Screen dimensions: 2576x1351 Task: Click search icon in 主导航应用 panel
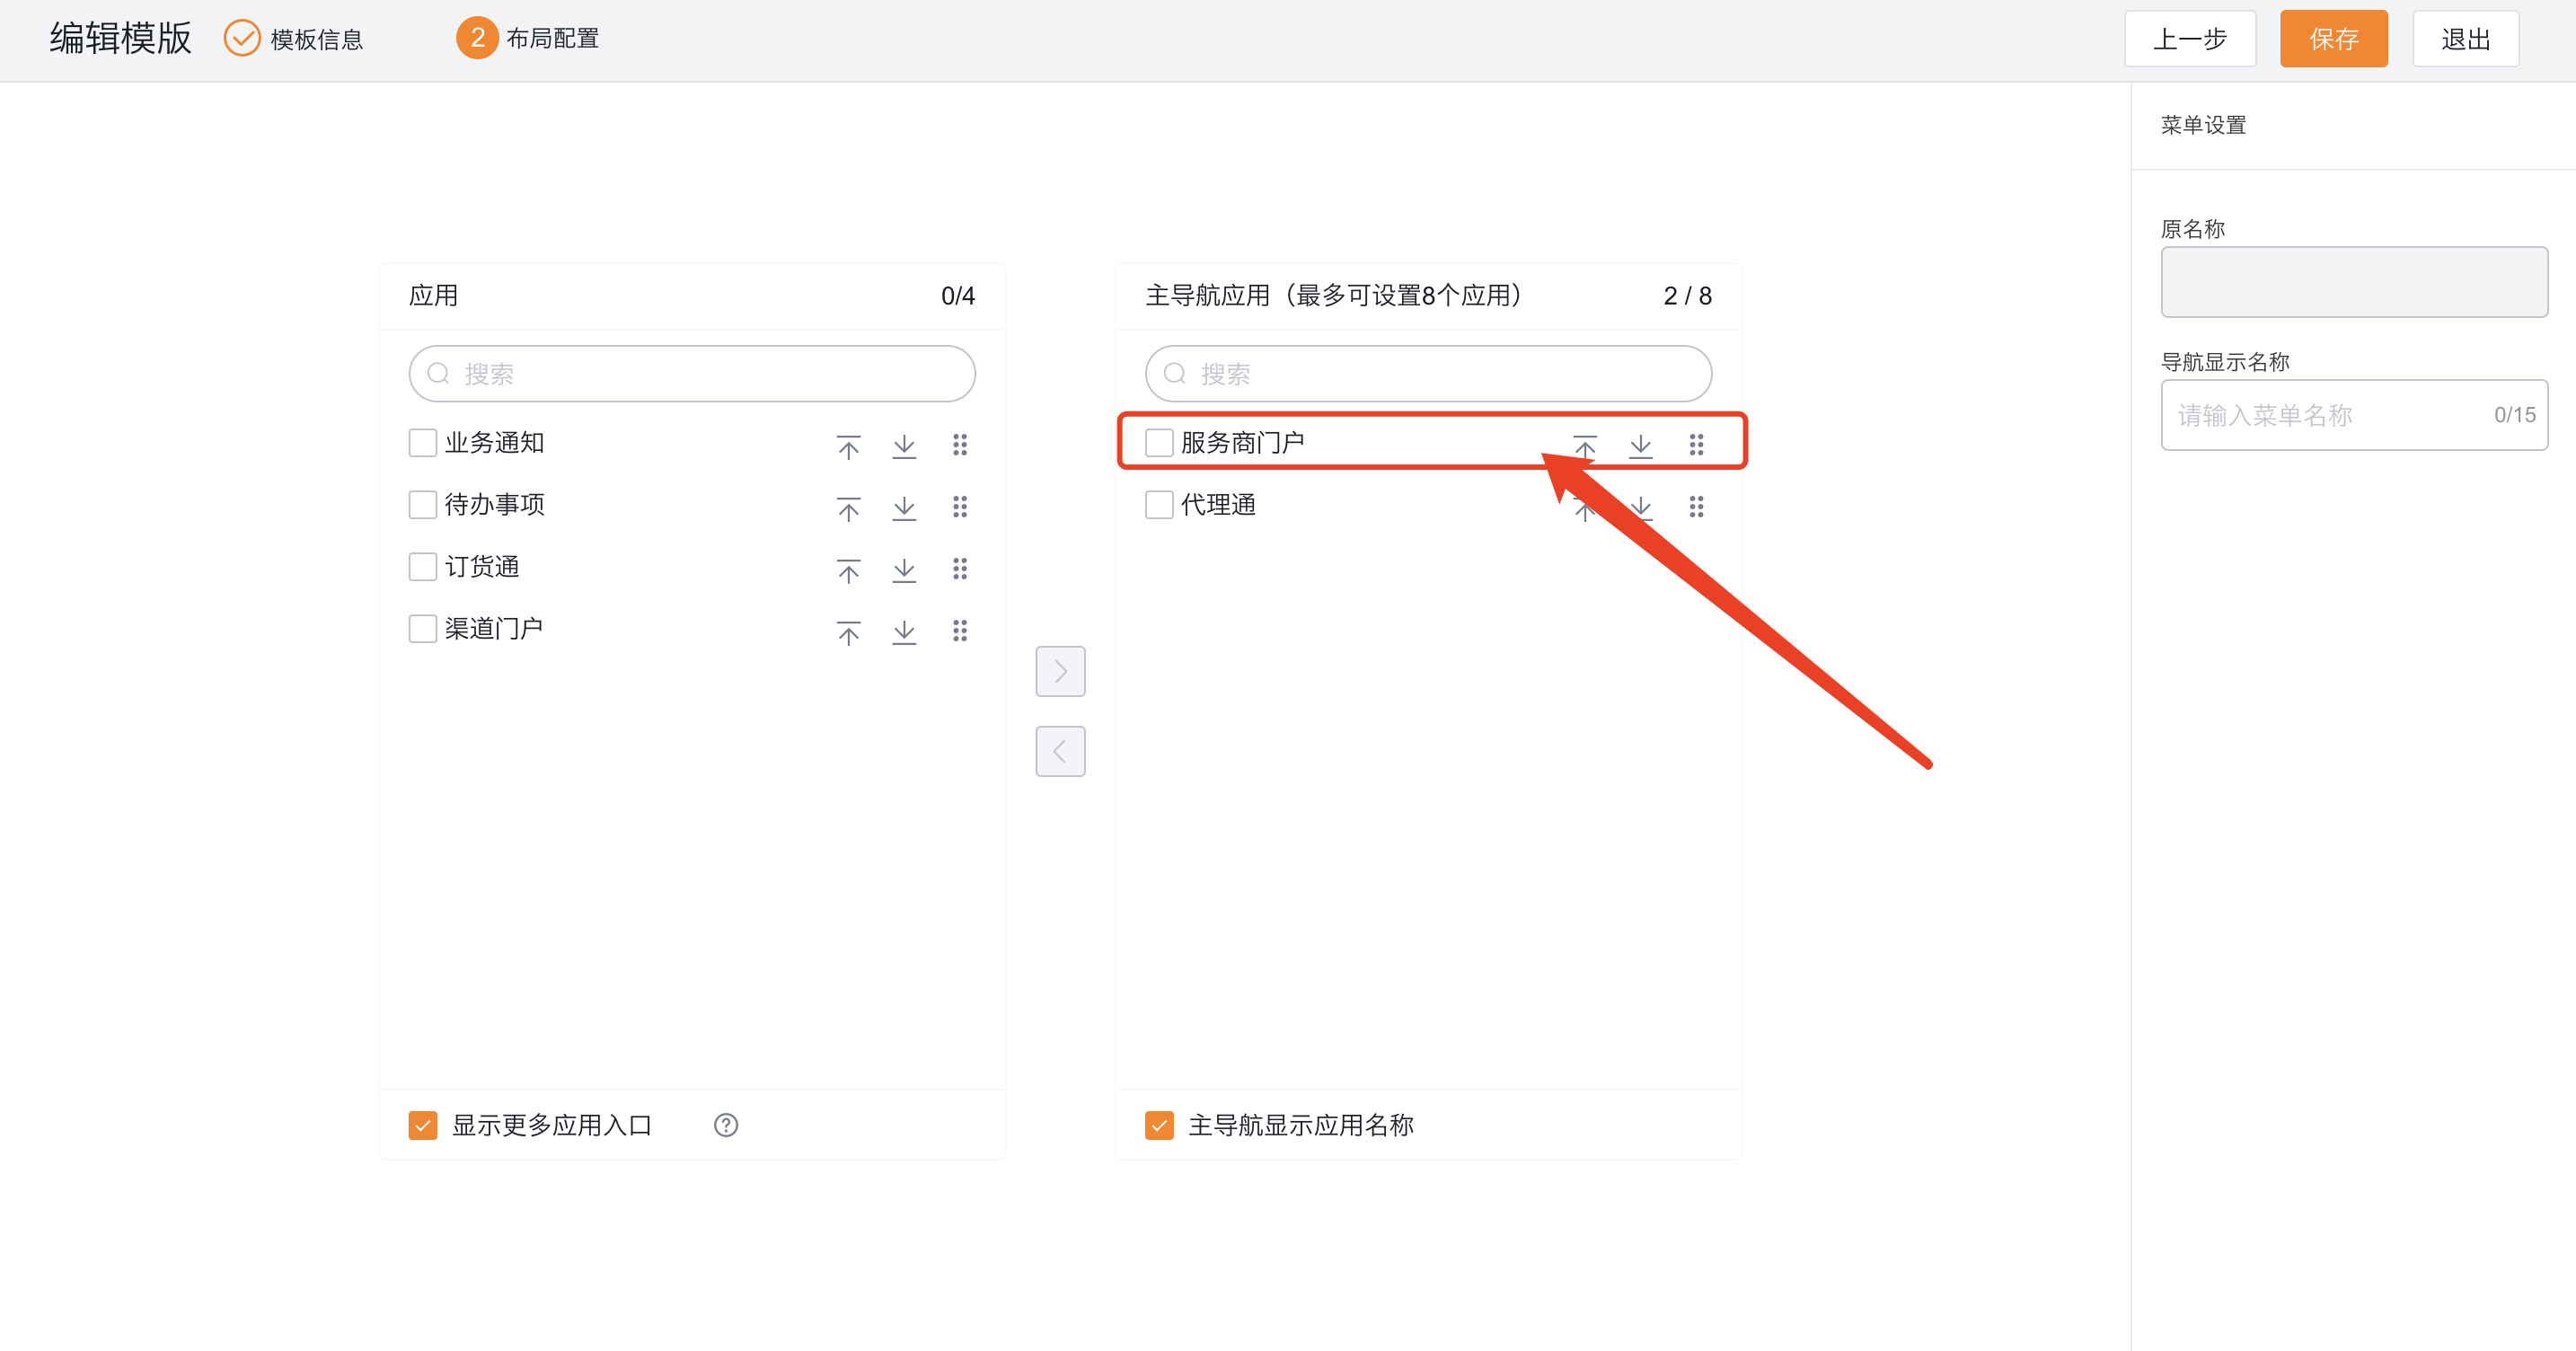1174,374
